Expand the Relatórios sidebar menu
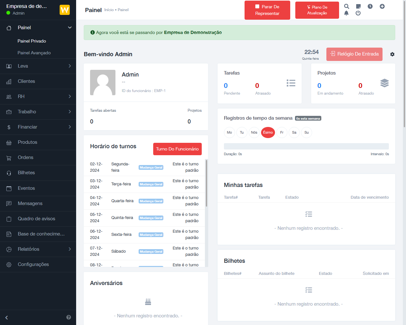The width and height of the screenshot is (406, 325). (38, 249)
